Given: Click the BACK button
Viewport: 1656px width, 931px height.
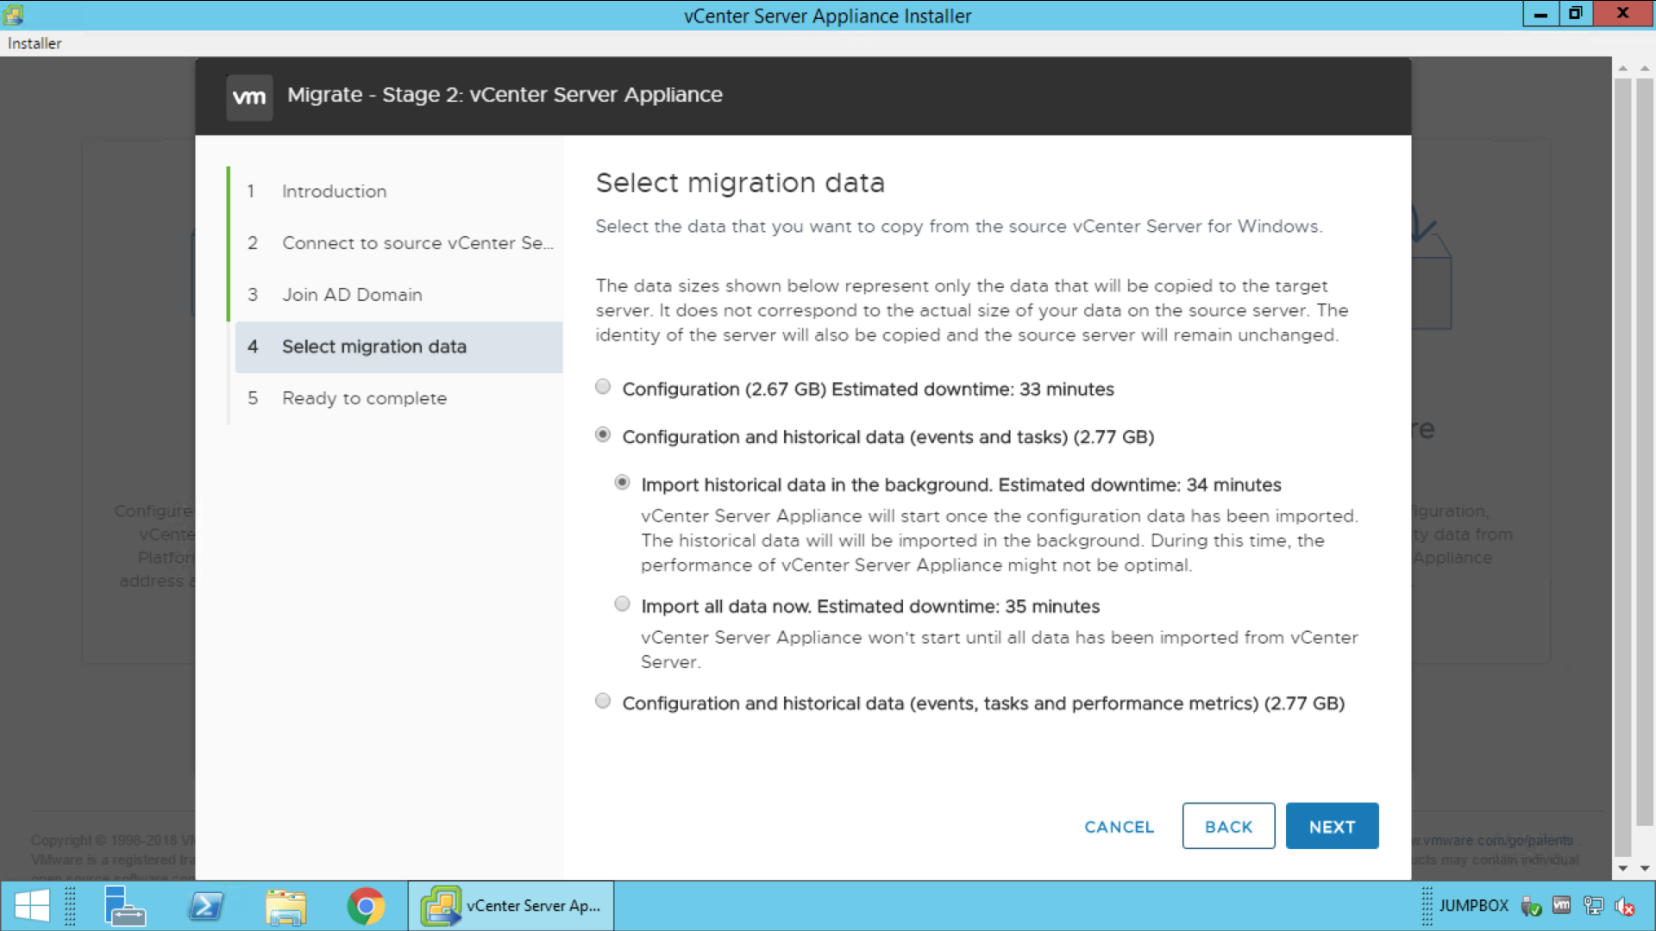Looking at the screenshot, I should [x=1227, y=827].
